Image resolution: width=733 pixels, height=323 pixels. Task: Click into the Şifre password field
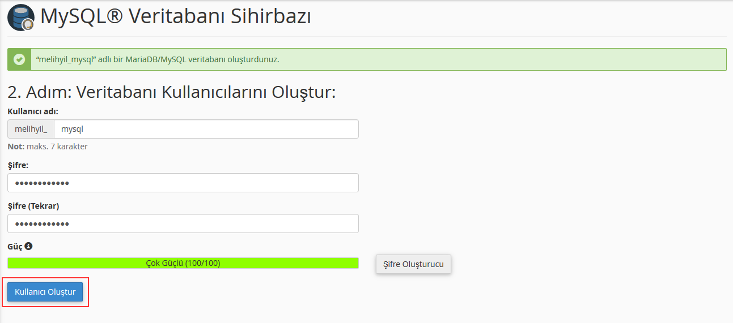[x=183, y=183]
